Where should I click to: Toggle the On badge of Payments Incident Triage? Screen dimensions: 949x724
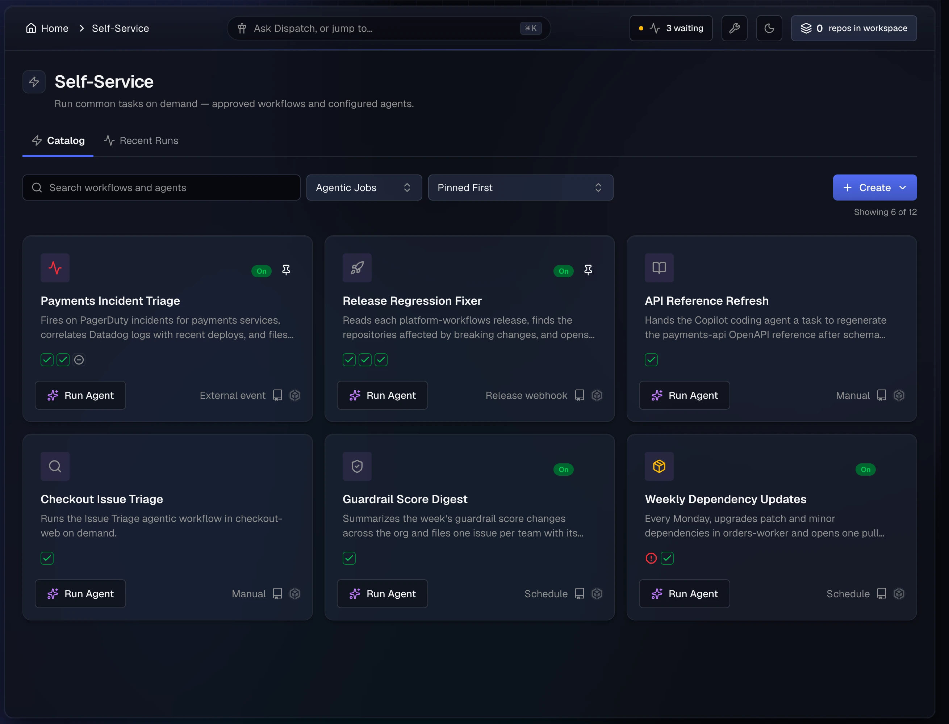tap(262, 271)
